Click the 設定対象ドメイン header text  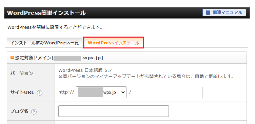(59, 58)
